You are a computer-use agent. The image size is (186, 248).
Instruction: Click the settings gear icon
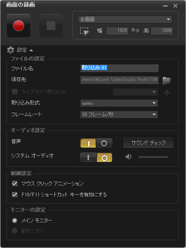[x=11, y=50]
